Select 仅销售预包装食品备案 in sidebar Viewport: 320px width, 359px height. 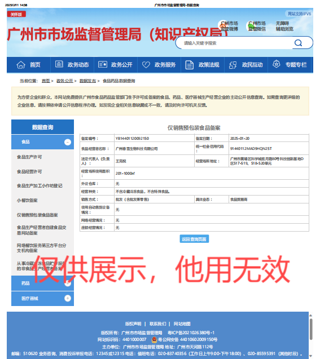pos(37,215)
